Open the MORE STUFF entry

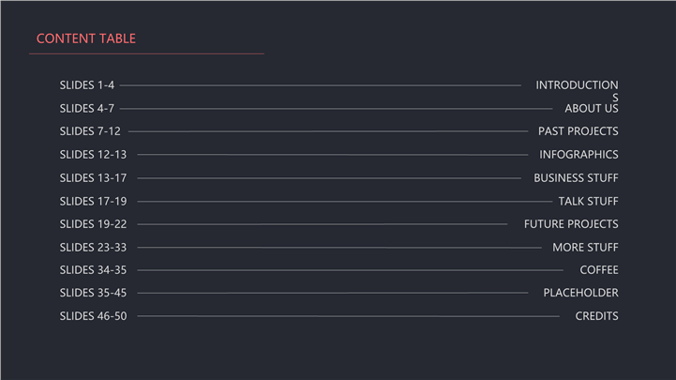click(x=585, y=248)
